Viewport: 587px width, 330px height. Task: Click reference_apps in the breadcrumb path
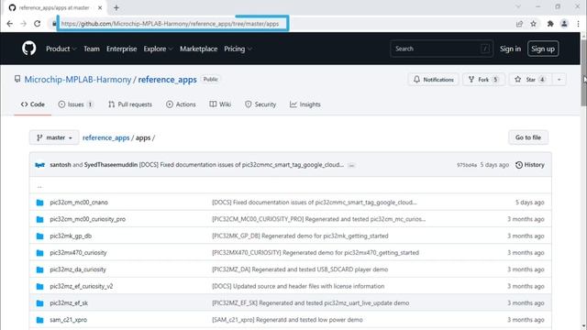[106, 137]
